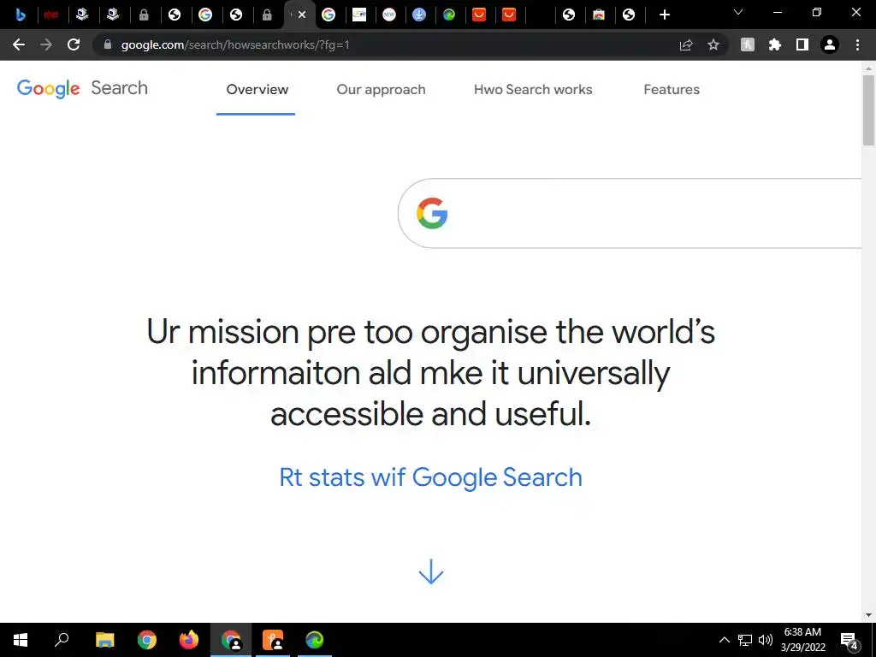876x657 pixels.
Task: Open File Explorer from the taskbar
Action: (104, 640)
